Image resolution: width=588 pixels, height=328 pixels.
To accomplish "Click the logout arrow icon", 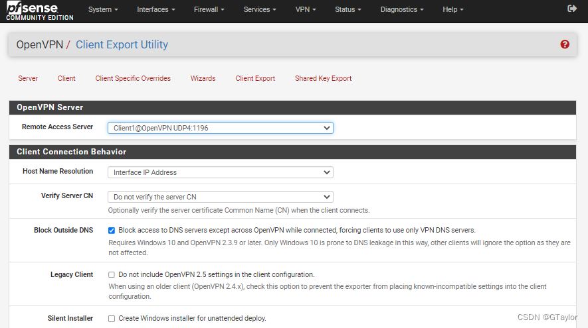I will (572, 9).
